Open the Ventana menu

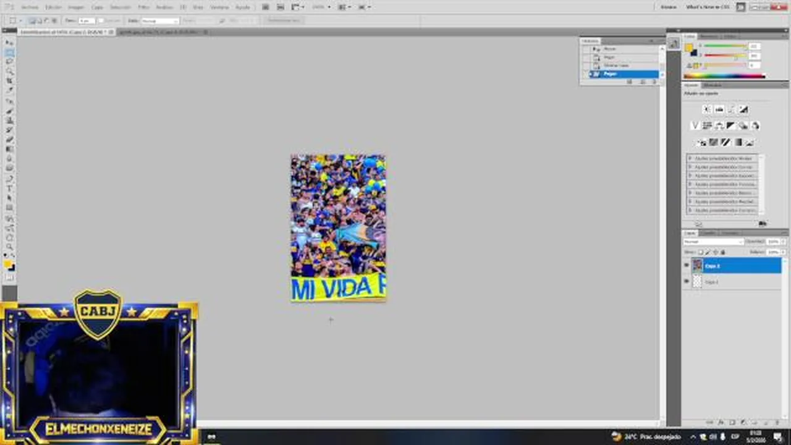219,7
